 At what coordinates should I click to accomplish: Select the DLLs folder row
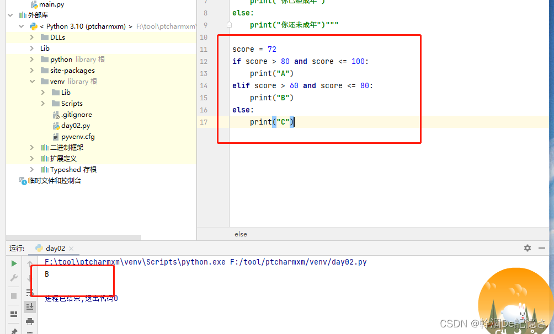pyautogui.click(x=101, y=37)
